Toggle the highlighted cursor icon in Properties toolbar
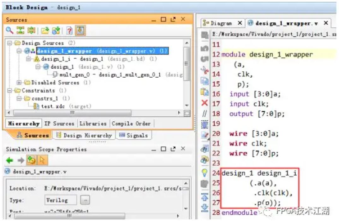 click(42, 160)
